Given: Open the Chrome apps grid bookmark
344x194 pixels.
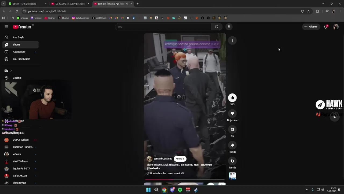Looking at the screenshot, I should point(3,18).
